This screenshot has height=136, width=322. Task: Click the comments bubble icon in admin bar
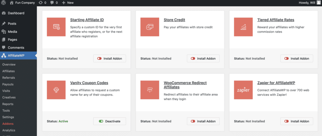(x=52, y=3)
